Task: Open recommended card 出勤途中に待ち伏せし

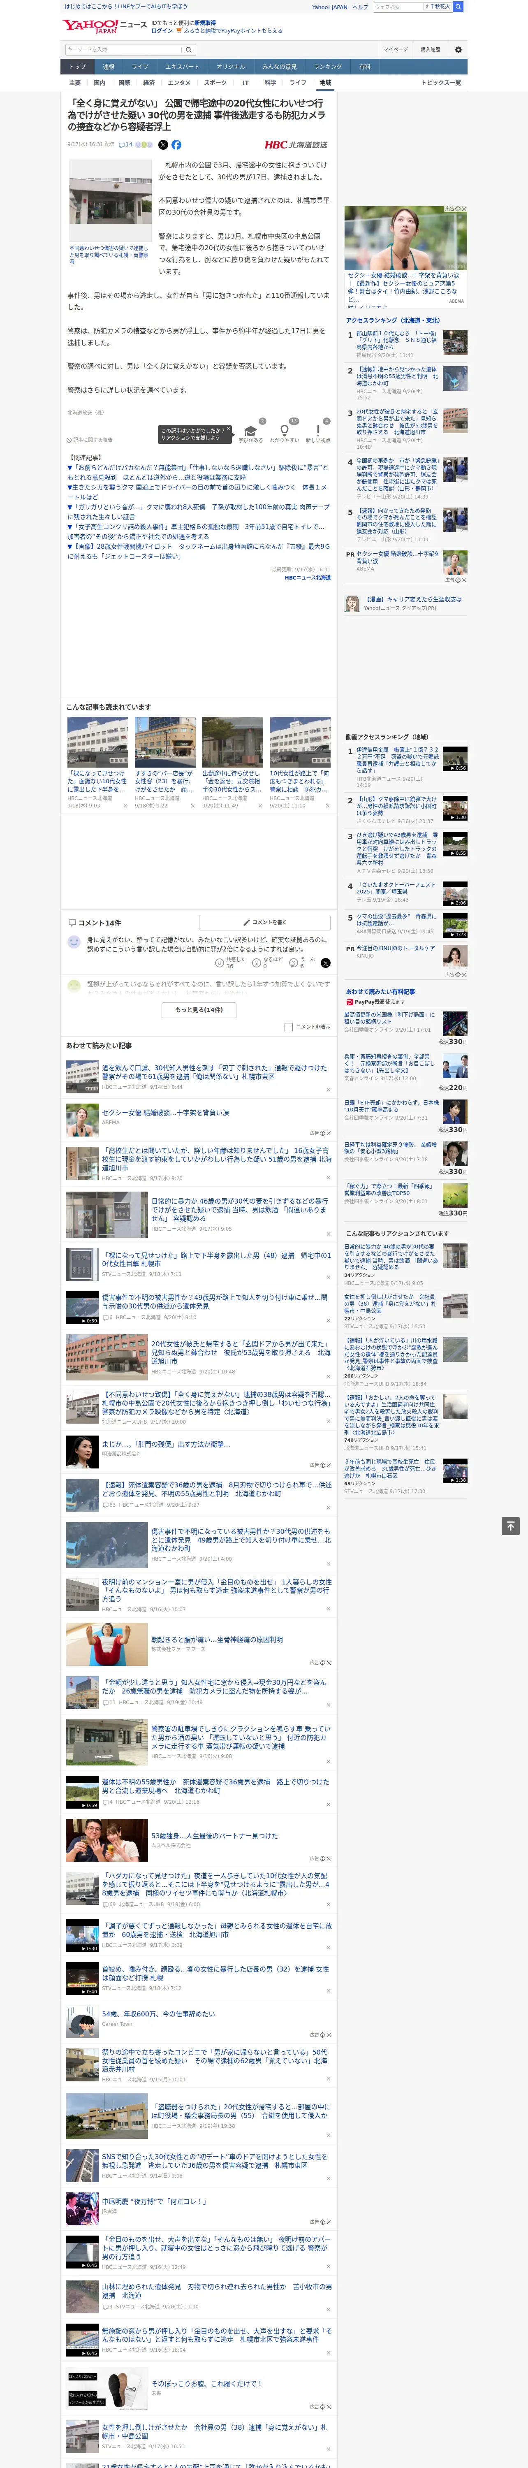Action: 232,762
